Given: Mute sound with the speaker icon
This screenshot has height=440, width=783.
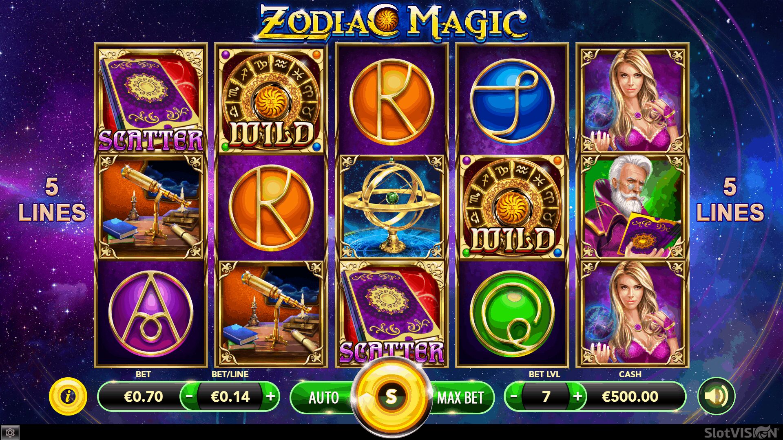Looking at the screenshot, I should [717, 396].
